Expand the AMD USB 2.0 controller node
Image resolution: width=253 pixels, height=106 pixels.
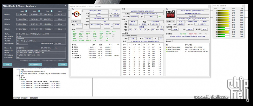click(x=22, y=81)
